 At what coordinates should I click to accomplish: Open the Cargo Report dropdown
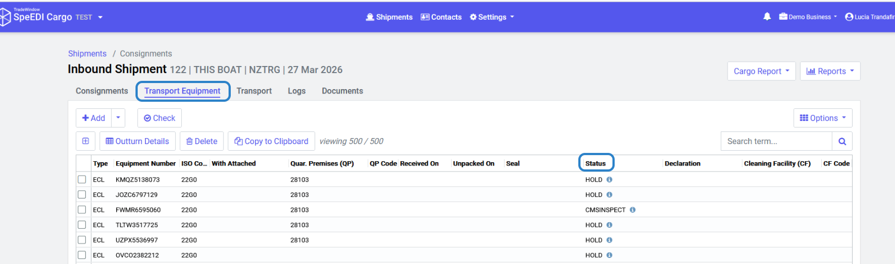pos(761,71)
